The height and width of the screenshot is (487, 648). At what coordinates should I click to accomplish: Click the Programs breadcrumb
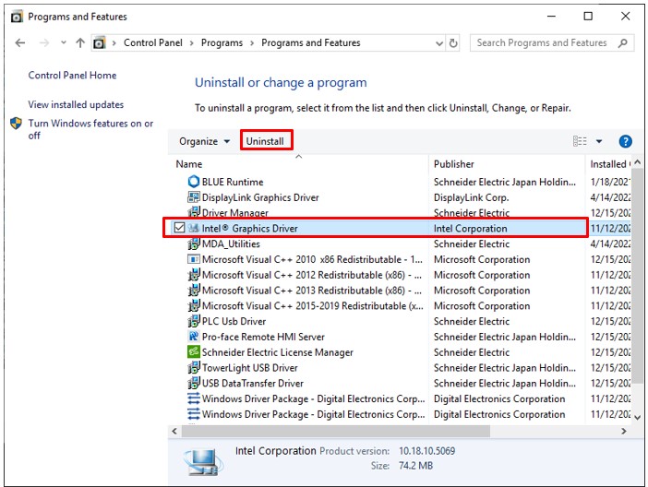pyautogui.click(x=222, y=43)
